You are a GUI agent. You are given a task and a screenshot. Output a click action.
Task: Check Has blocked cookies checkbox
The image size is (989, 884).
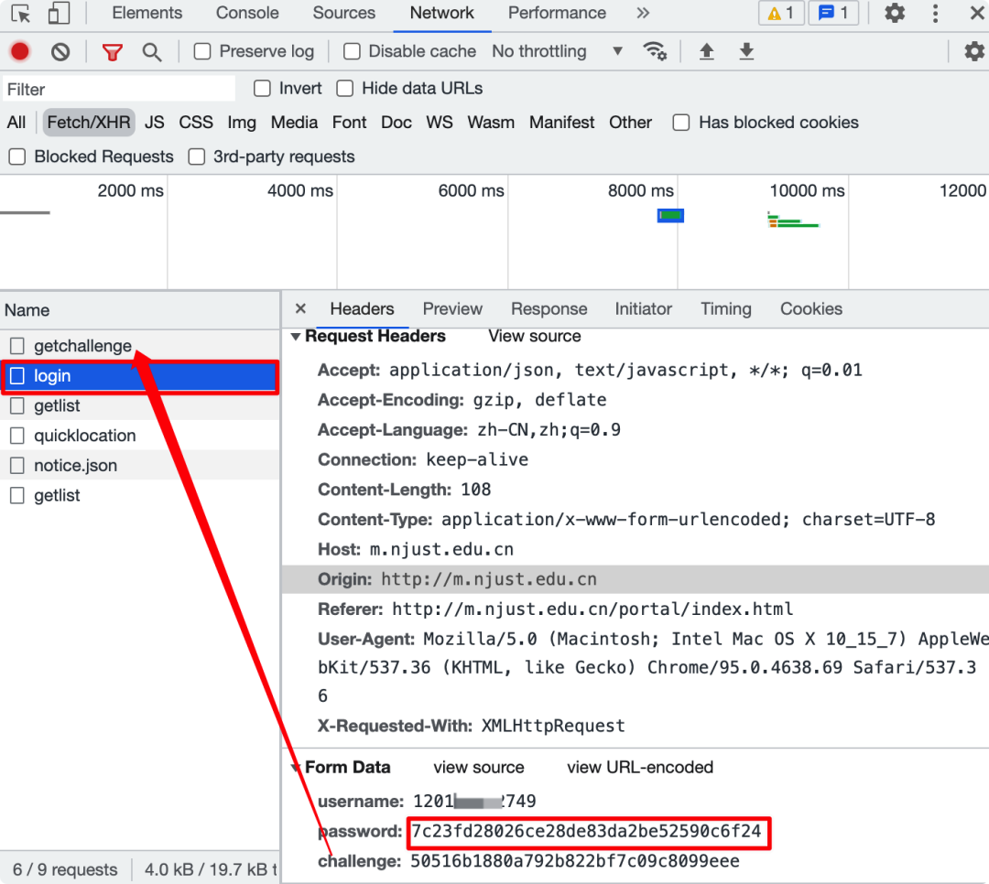(681, 123)
